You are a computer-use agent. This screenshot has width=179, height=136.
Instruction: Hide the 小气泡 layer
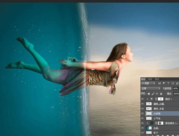tap(142, 118)
